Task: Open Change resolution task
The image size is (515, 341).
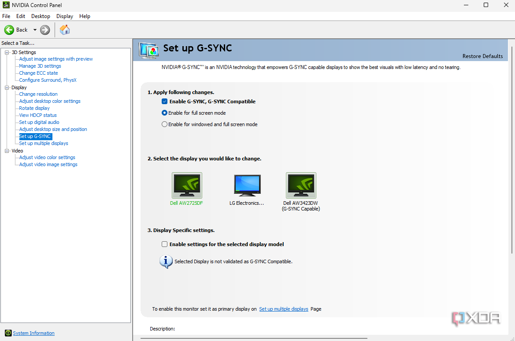Action: point(38,94)
